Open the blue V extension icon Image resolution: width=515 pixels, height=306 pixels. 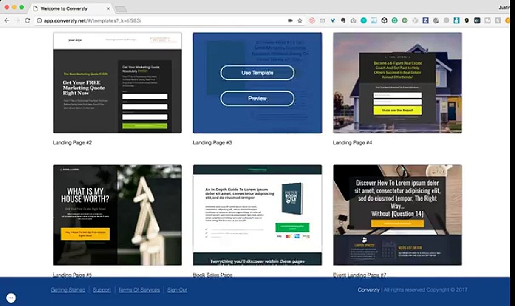pos(332,20)
